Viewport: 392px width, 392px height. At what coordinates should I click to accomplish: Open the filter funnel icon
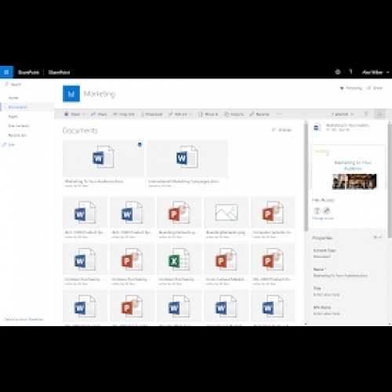tap(366, 114)
